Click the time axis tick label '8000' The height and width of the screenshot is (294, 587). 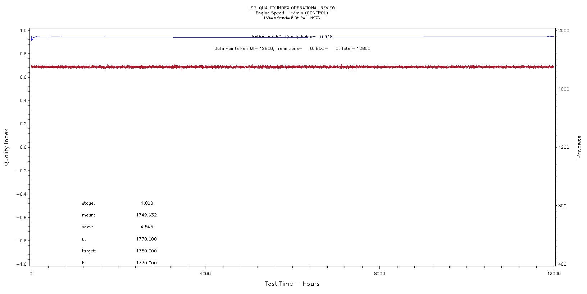pos(379,274)
